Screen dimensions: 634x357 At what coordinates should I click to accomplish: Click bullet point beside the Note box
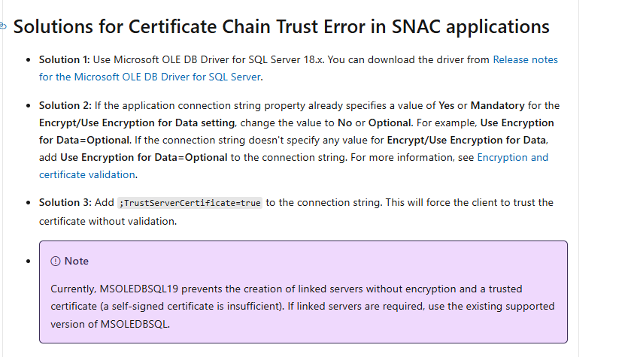click(x=28, y=262)
